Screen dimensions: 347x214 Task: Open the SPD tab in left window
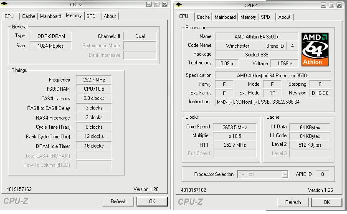coord(91,16)
